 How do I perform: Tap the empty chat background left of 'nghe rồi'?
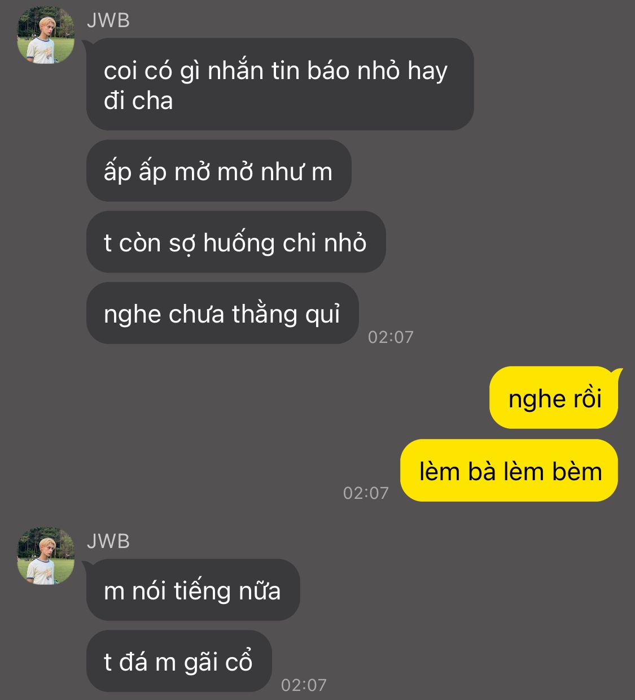[x=243, y=398]
